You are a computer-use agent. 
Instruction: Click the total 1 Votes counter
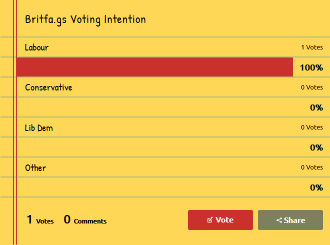(x=40, y=219)
